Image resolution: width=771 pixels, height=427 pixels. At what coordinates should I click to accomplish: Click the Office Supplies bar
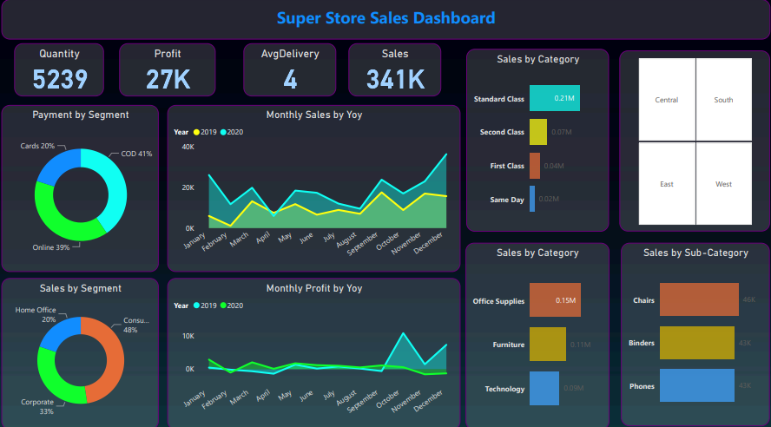point(555,299)
